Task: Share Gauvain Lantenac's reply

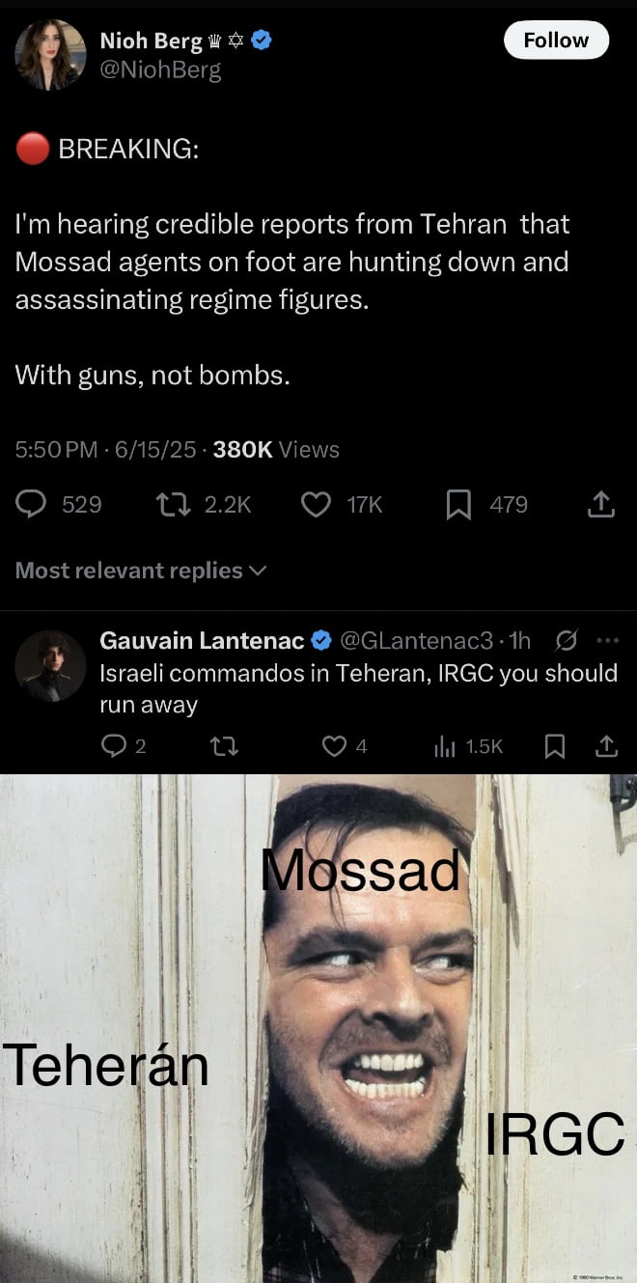Action: click(x=606, y=746)
